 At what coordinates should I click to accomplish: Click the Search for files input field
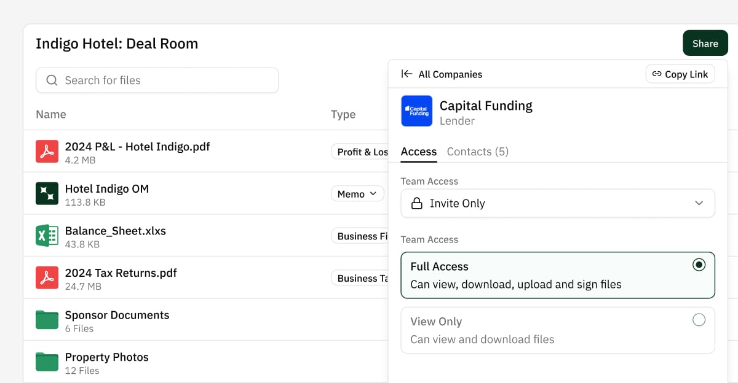(157, 80)
